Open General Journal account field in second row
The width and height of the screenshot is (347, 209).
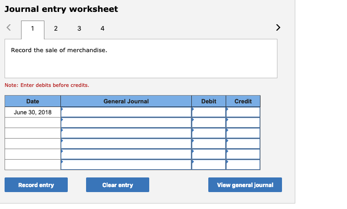click(x=126, y=123)
